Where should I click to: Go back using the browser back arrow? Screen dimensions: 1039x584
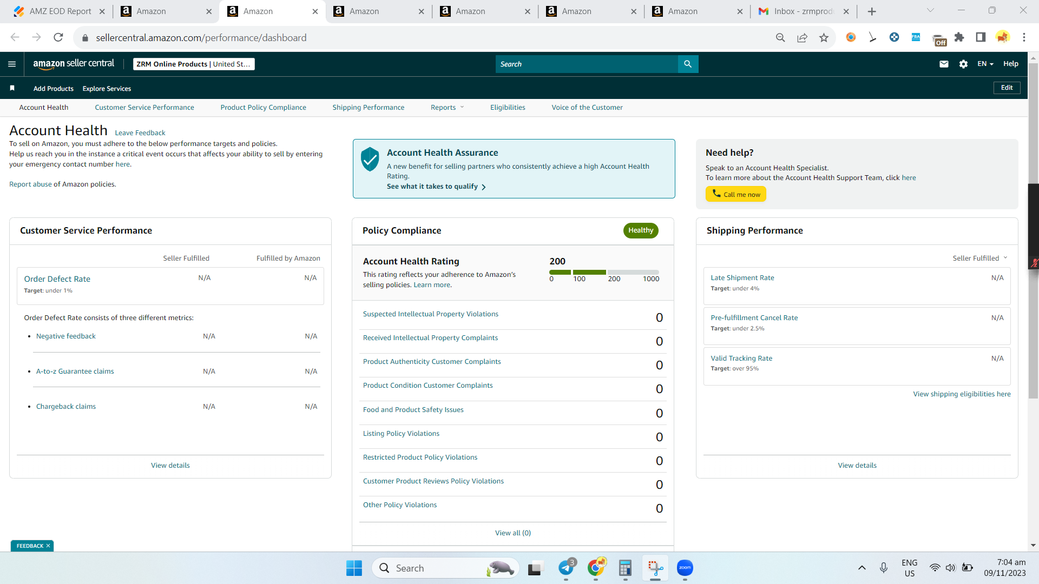pos(15,37)
